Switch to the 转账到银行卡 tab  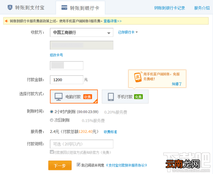(x=80, y=8)
